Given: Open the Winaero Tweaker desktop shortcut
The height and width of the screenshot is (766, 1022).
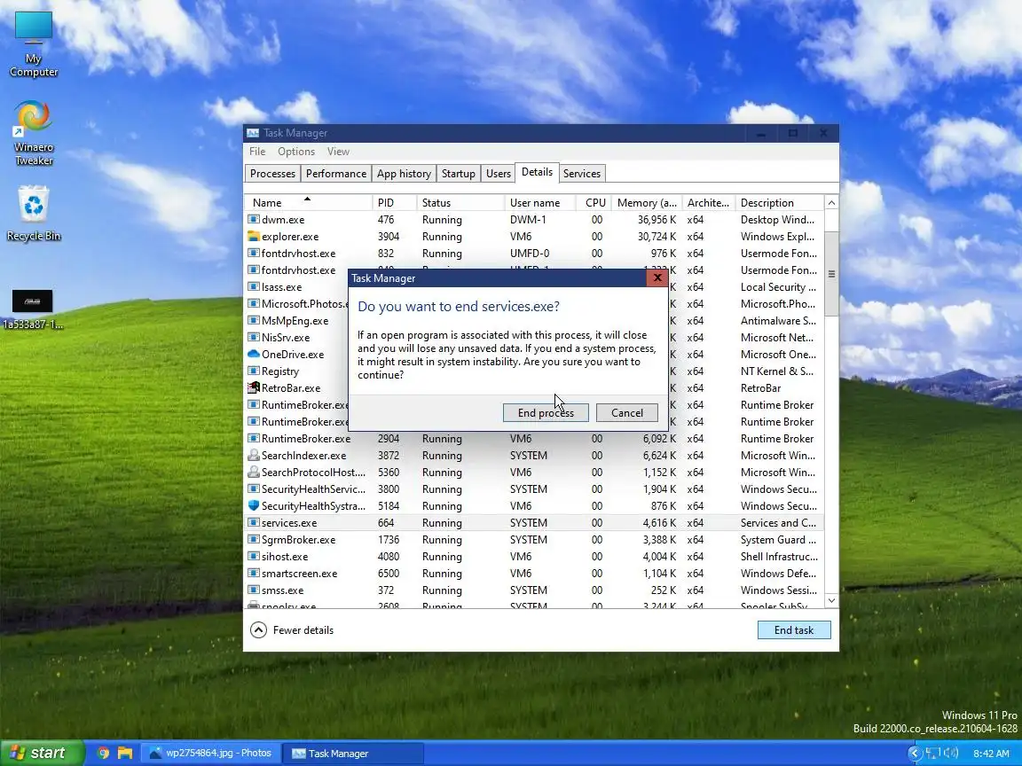Looking at the screenshot, I should (x=33, y=134).
